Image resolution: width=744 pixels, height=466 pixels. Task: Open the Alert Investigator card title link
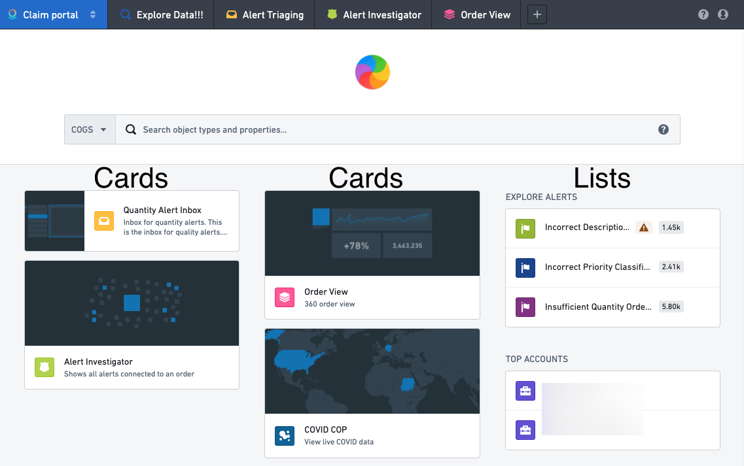pyautogui.click(x=98, y=361)
